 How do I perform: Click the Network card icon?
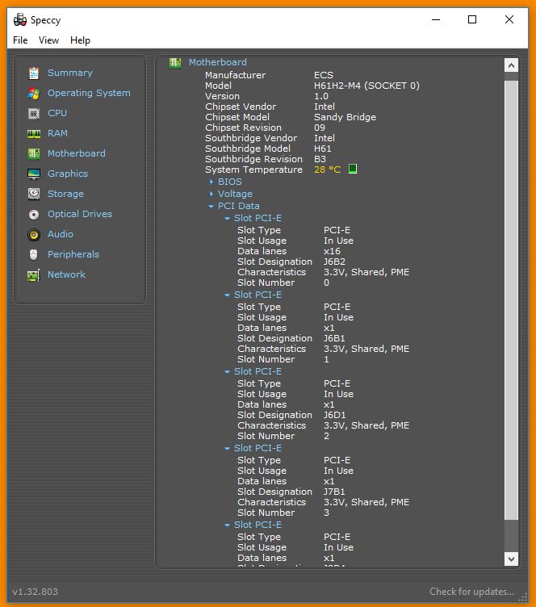coord(34,275)
